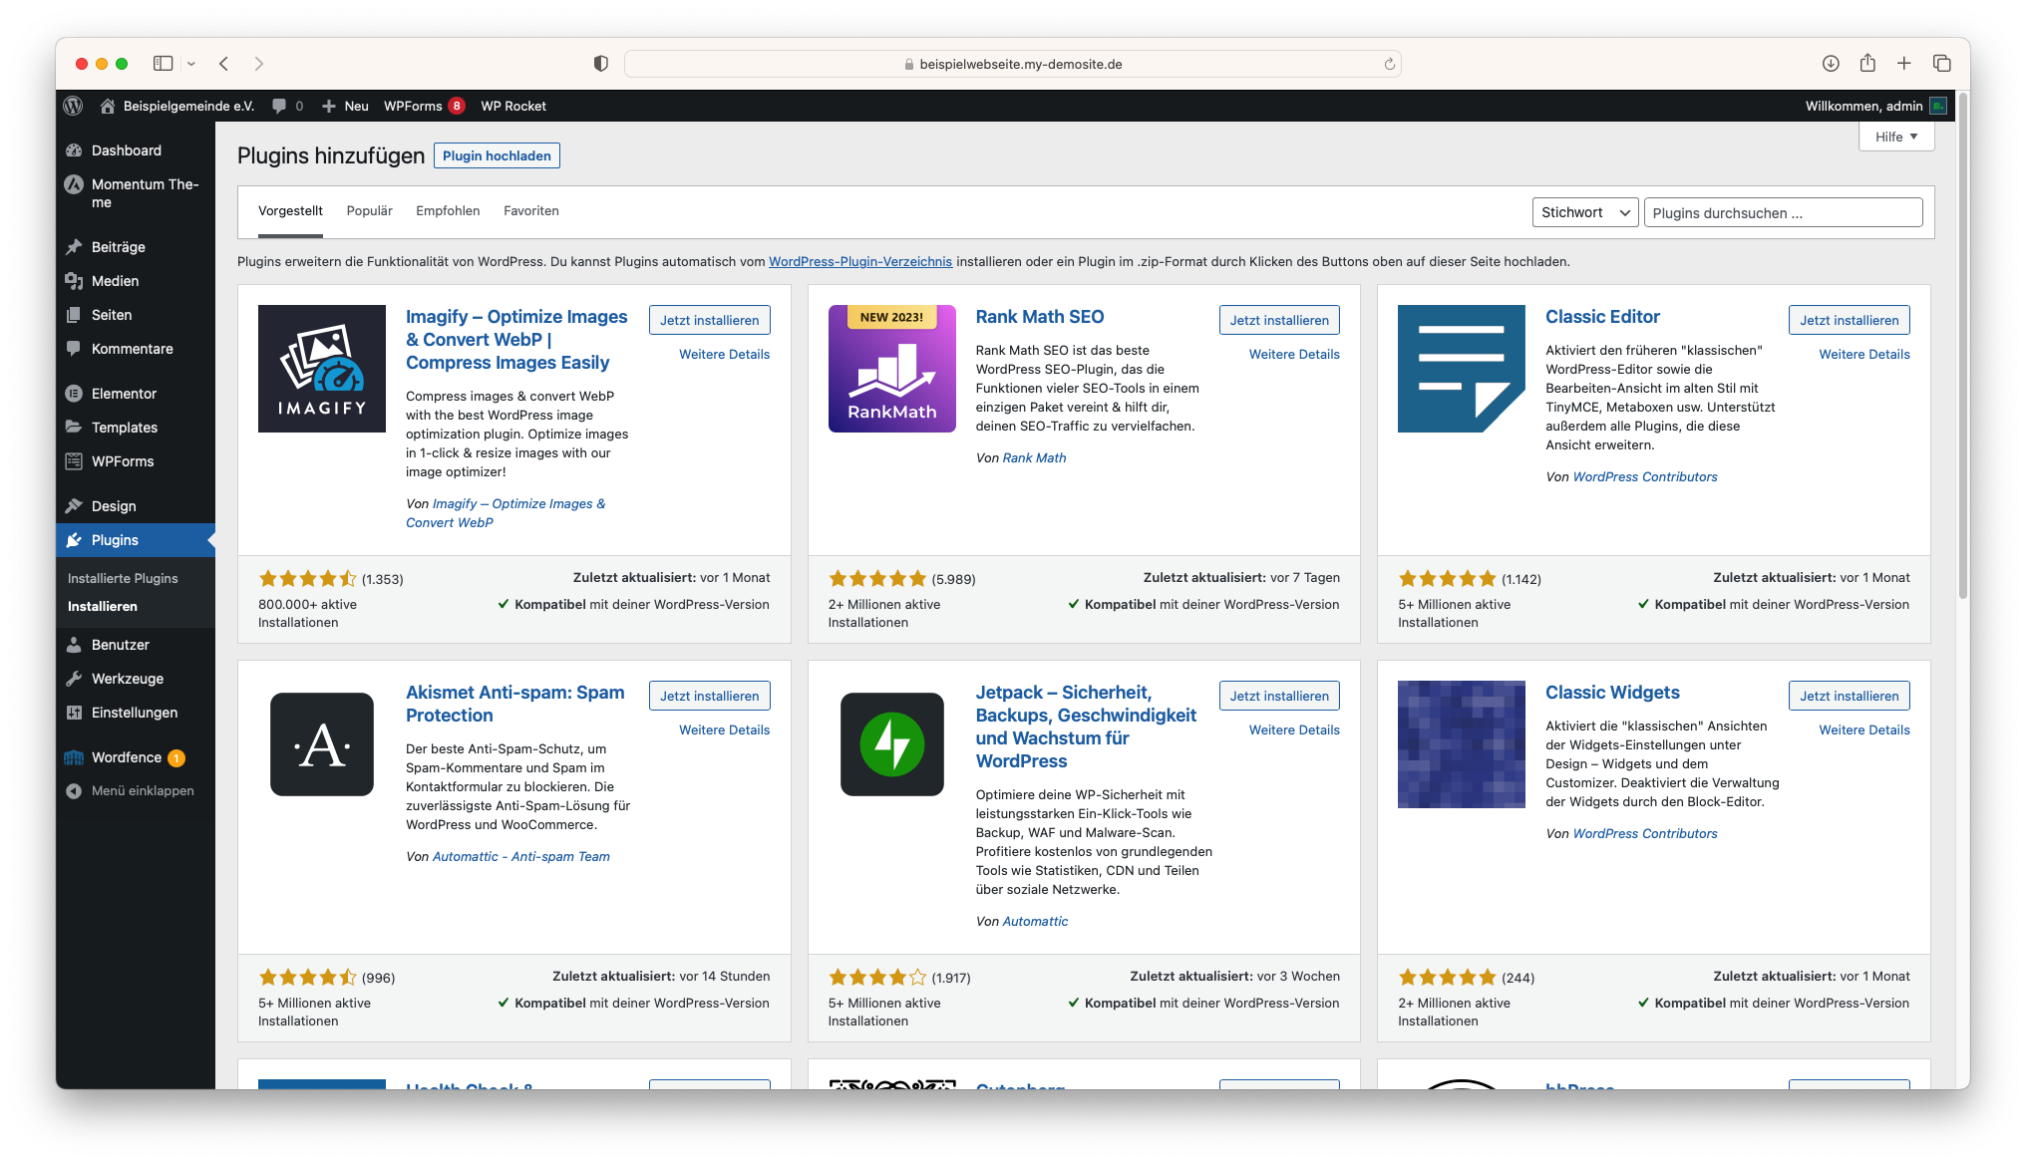
Task: Click the Rank Math author link
Action: coord(1034,457)
